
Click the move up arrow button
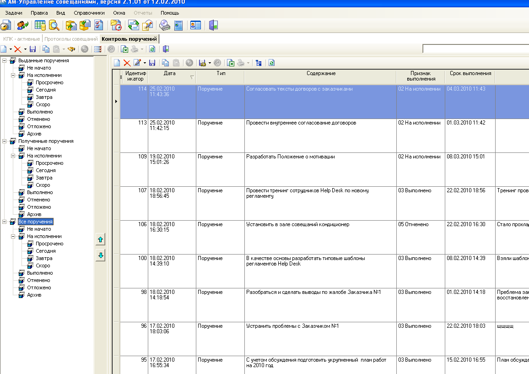(101, 240)
